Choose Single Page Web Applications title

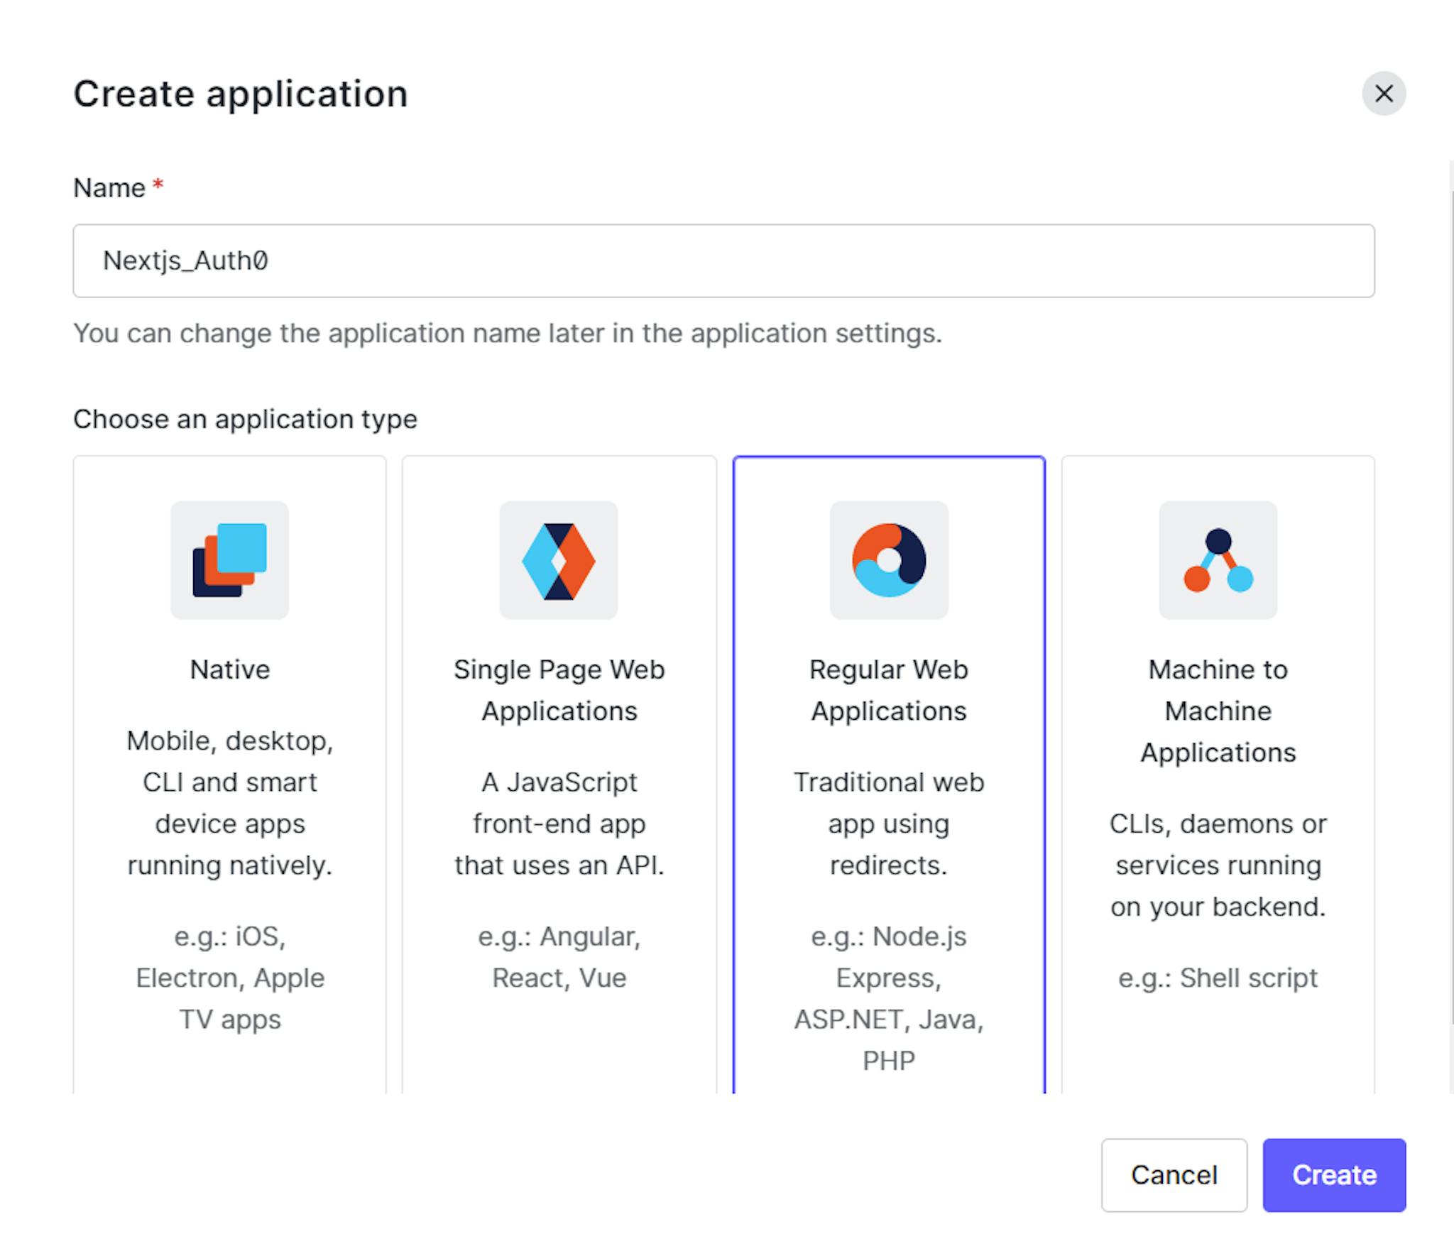559,690
